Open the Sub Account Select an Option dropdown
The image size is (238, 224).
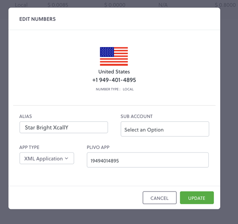point(165,129)
